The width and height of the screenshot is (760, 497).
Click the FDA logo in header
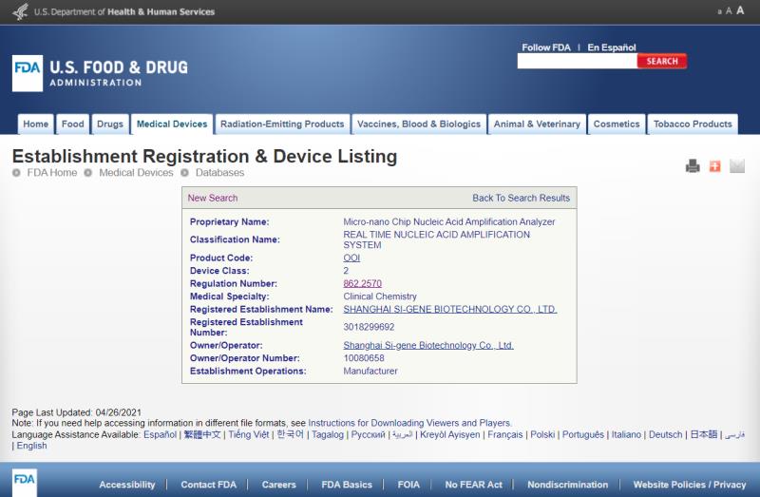click(28, 73)
